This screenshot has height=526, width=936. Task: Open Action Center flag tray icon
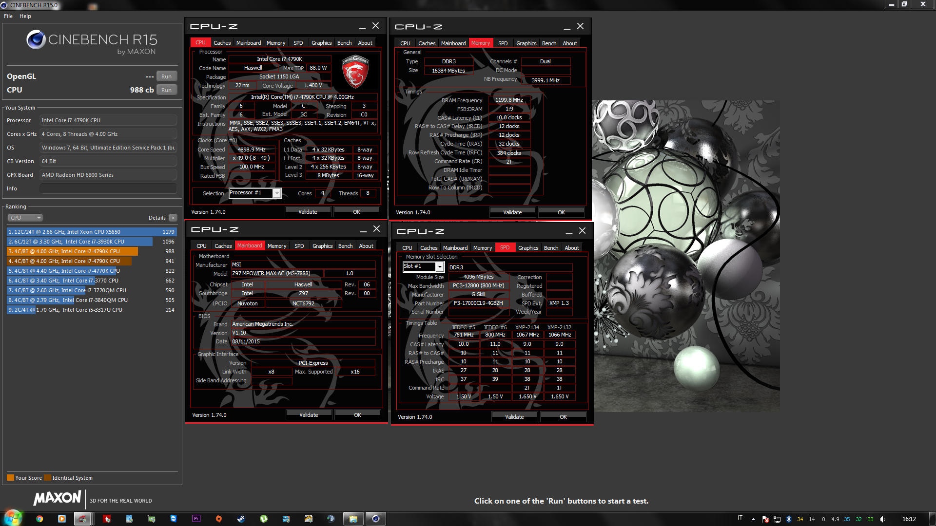click(765, 519)
